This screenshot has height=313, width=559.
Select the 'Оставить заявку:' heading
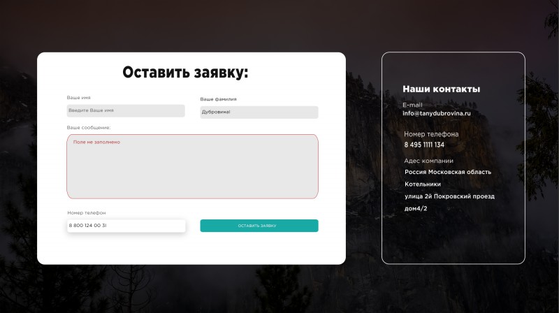[x=185, y=73]
